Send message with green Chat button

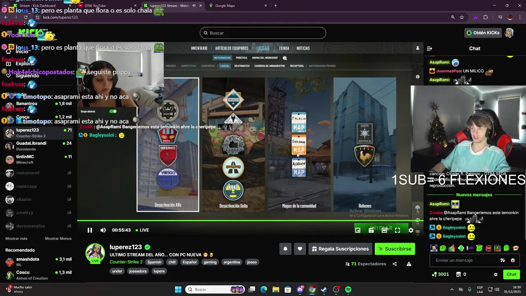[x=512, y=274]
